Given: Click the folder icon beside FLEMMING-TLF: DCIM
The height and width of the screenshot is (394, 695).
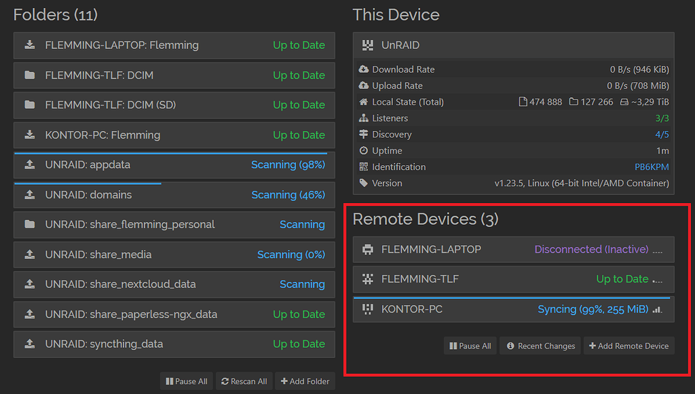Looking at the screenshot, I should 30,75.
